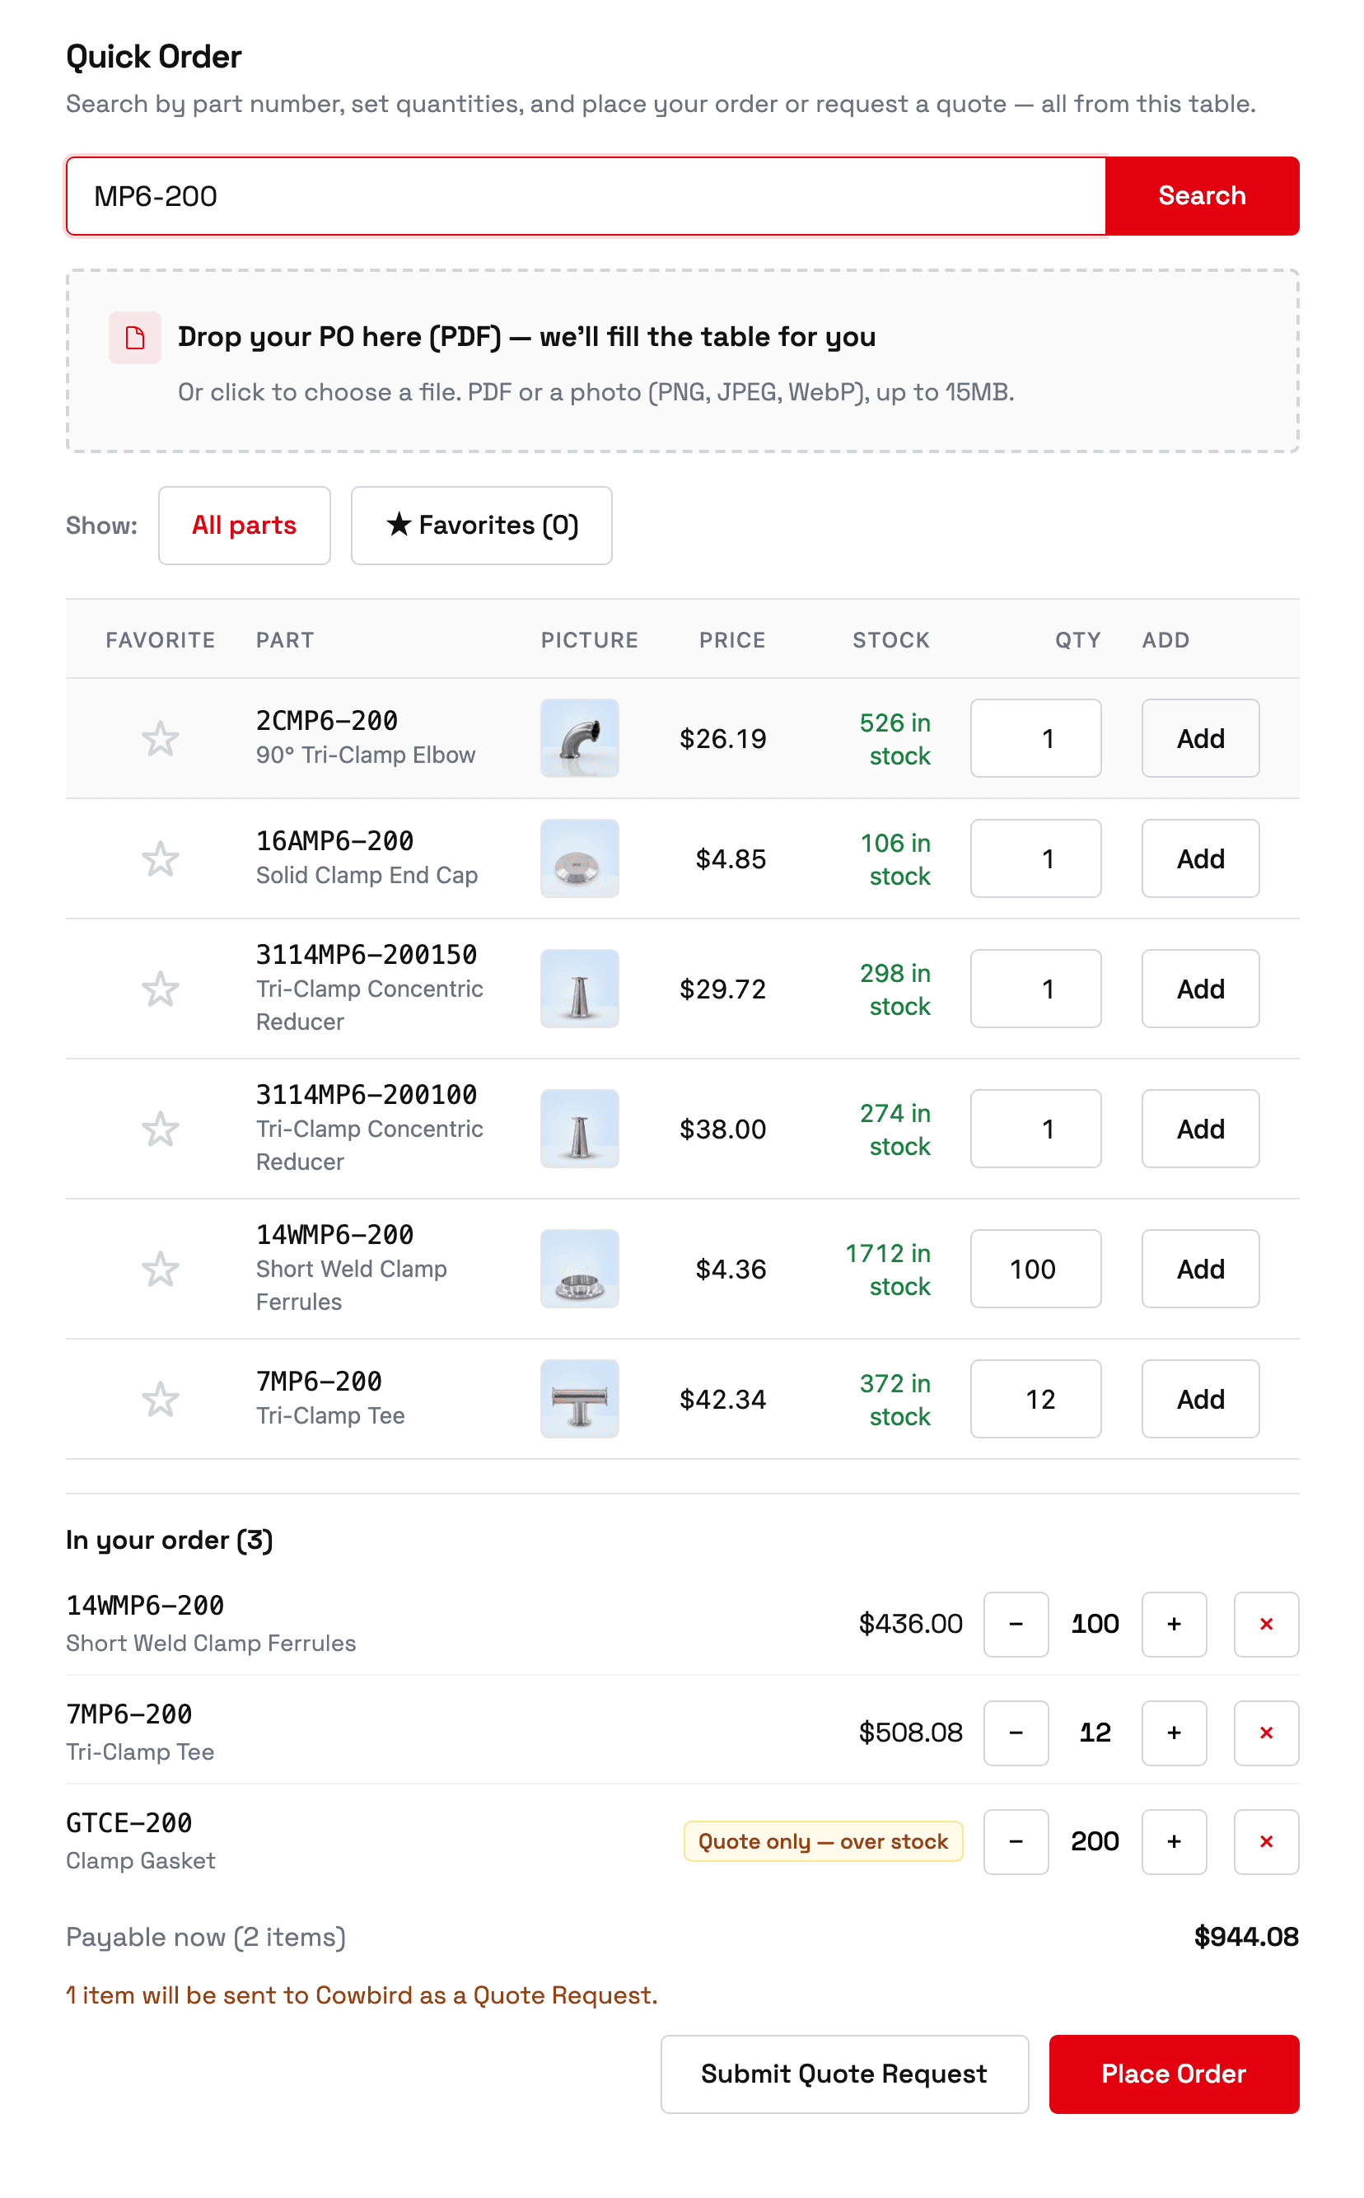Viewport: 1364px width, 2198px height.
Task: Reduce GTCE-200 gasket quantity by one
Action: click(1016, 1840)
